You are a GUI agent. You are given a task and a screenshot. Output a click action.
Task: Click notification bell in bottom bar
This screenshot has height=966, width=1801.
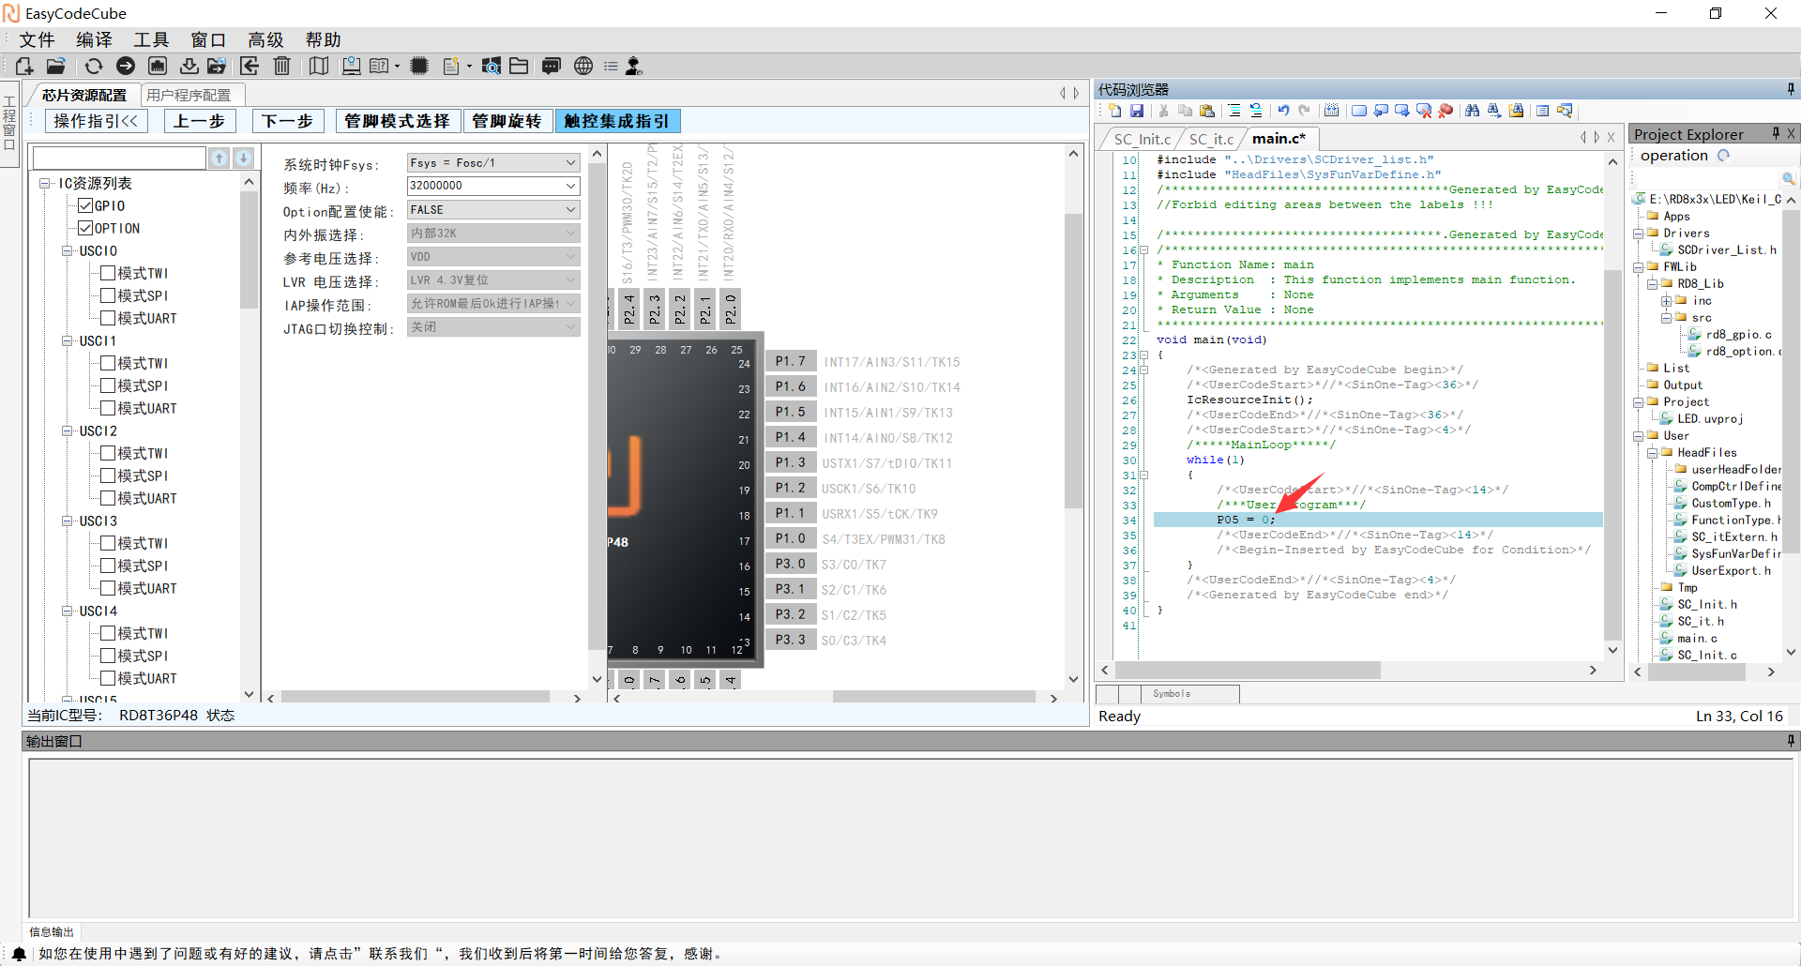pos(19,954)
